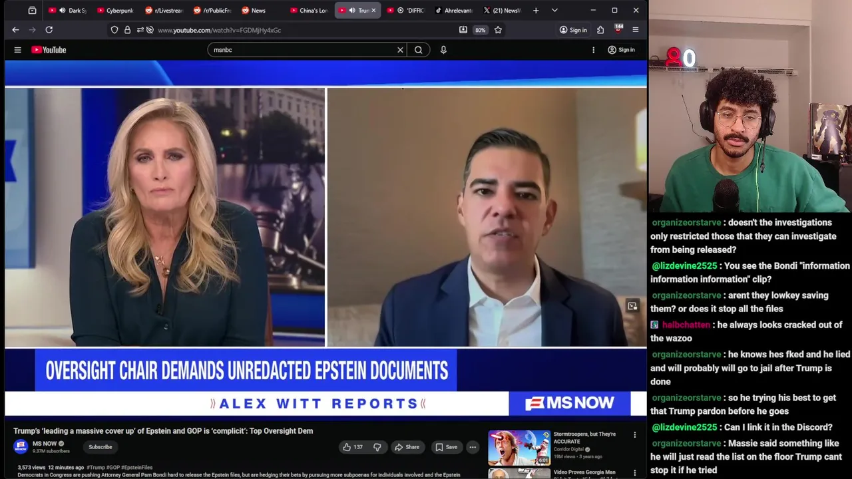
Task: Switch to the Cyberpunk tab
Action: coord(115,11)
